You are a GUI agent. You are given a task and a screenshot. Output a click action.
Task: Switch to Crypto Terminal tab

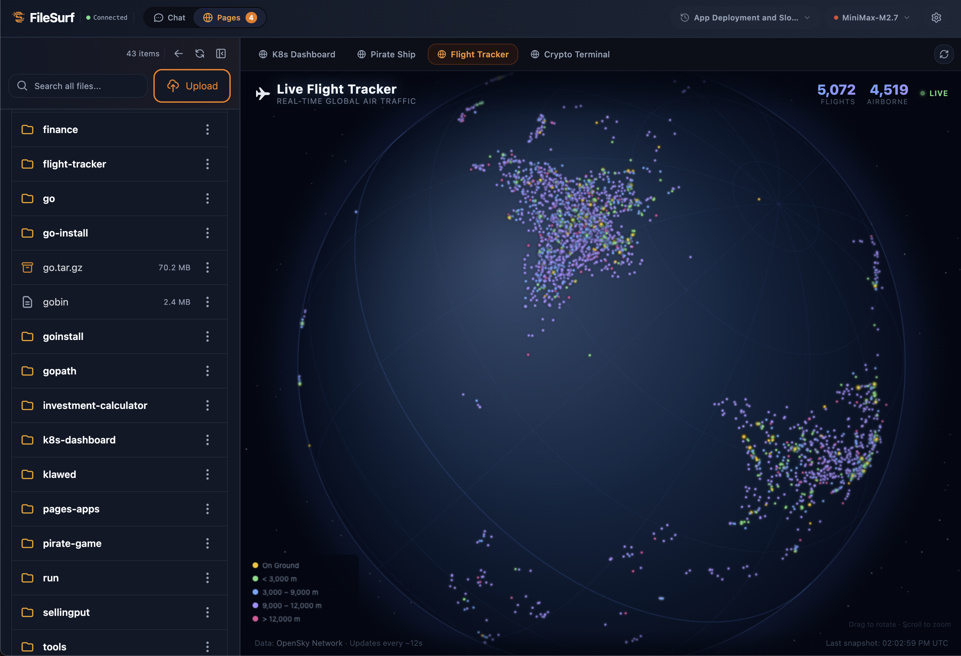(570, 54)
